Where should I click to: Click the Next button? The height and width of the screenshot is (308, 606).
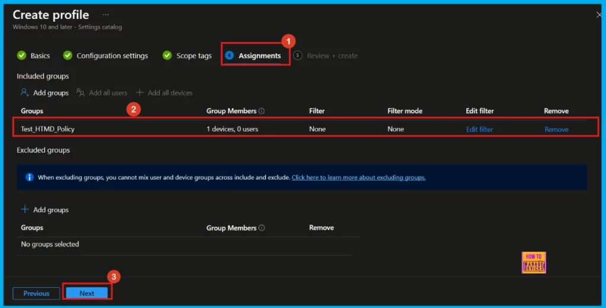(87, 293)
